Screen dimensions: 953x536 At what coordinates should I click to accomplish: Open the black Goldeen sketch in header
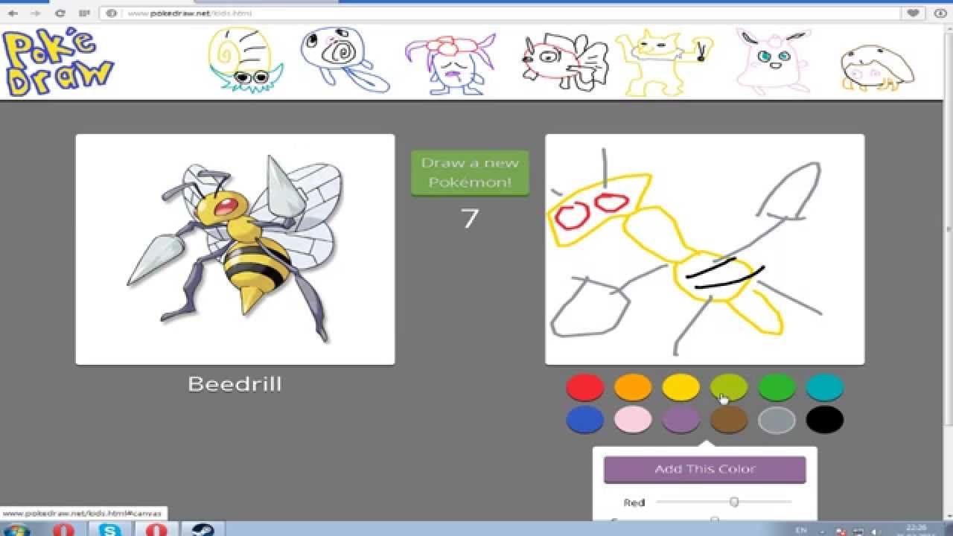[564, 63]
